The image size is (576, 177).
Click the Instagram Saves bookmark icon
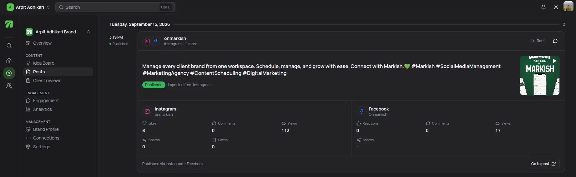click(214, 140)
